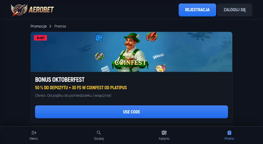Viewport: 263px width, 144px height.
Task: Open the Kasyno playing cards icon
Action: (164, 133)
